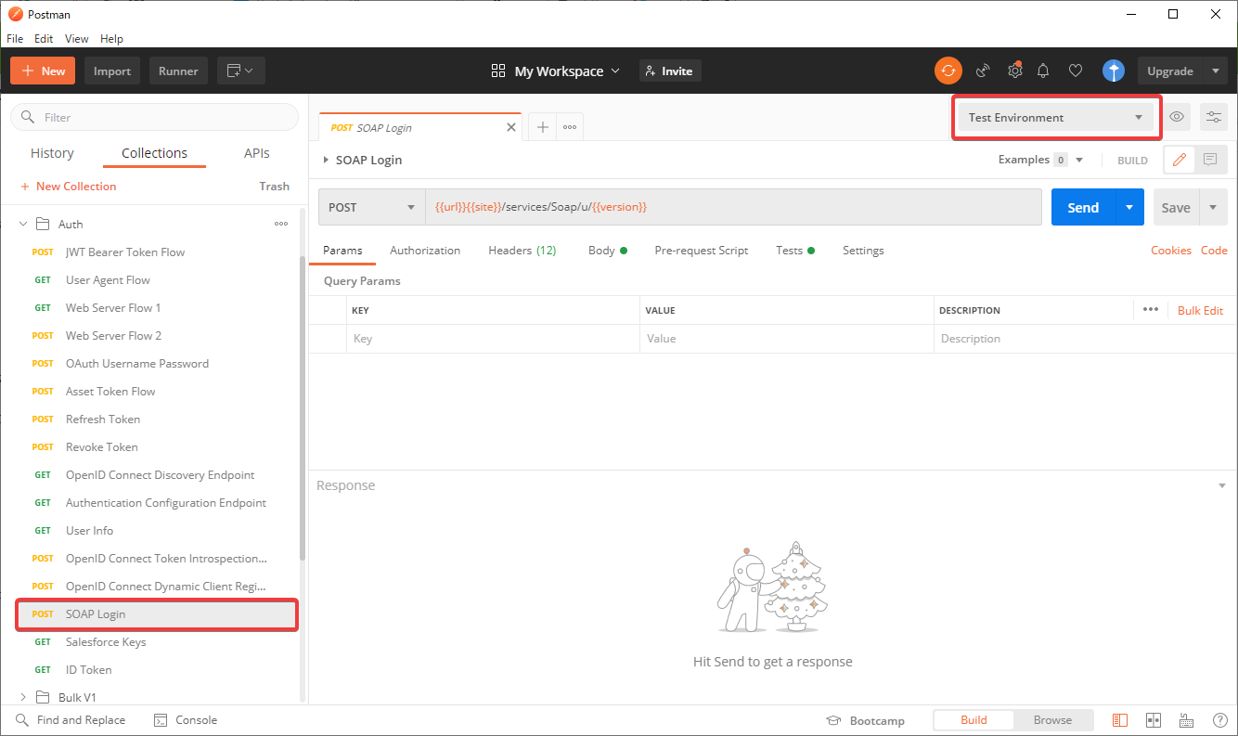Click the Filter search field
The height and width of the screenshot is (736, 1238).
pyautogui.click(x=155, y=117)
